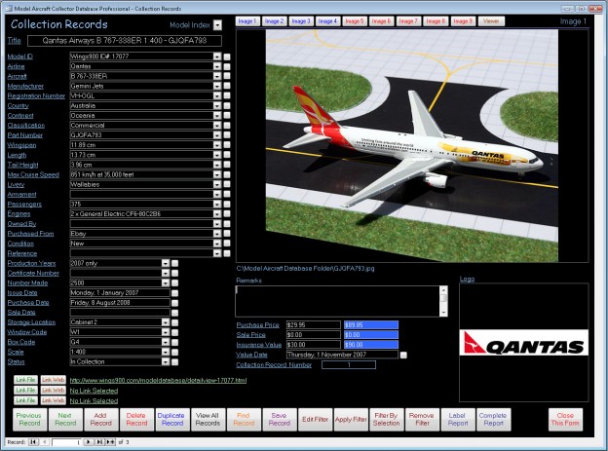Open the Condition dropdown arrow
The image size is (608, 451).
click(216, 244)
